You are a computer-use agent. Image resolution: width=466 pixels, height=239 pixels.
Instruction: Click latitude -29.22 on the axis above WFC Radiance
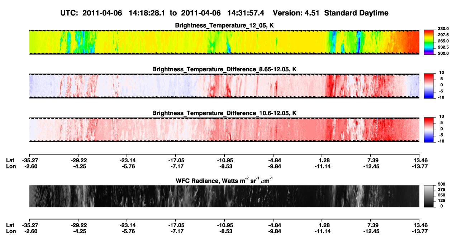pyautogui.click(x=79, y=160)
